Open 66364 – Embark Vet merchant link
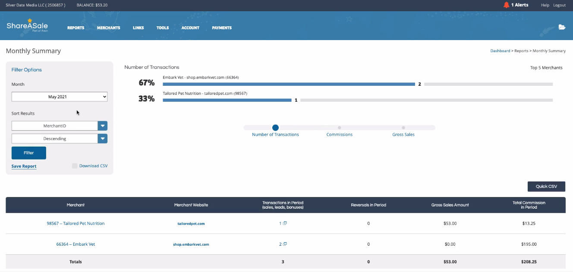The image size is (573, 272). coord(76,244)
